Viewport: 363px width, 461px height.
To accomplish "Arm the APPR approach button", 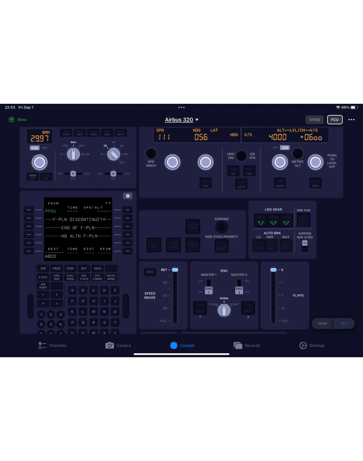I will (316, 183).
